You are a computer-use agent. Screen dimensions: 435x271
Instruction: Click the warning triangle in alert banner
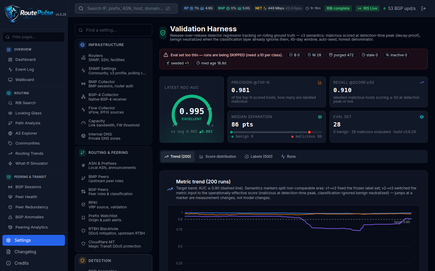coord(166,55)
